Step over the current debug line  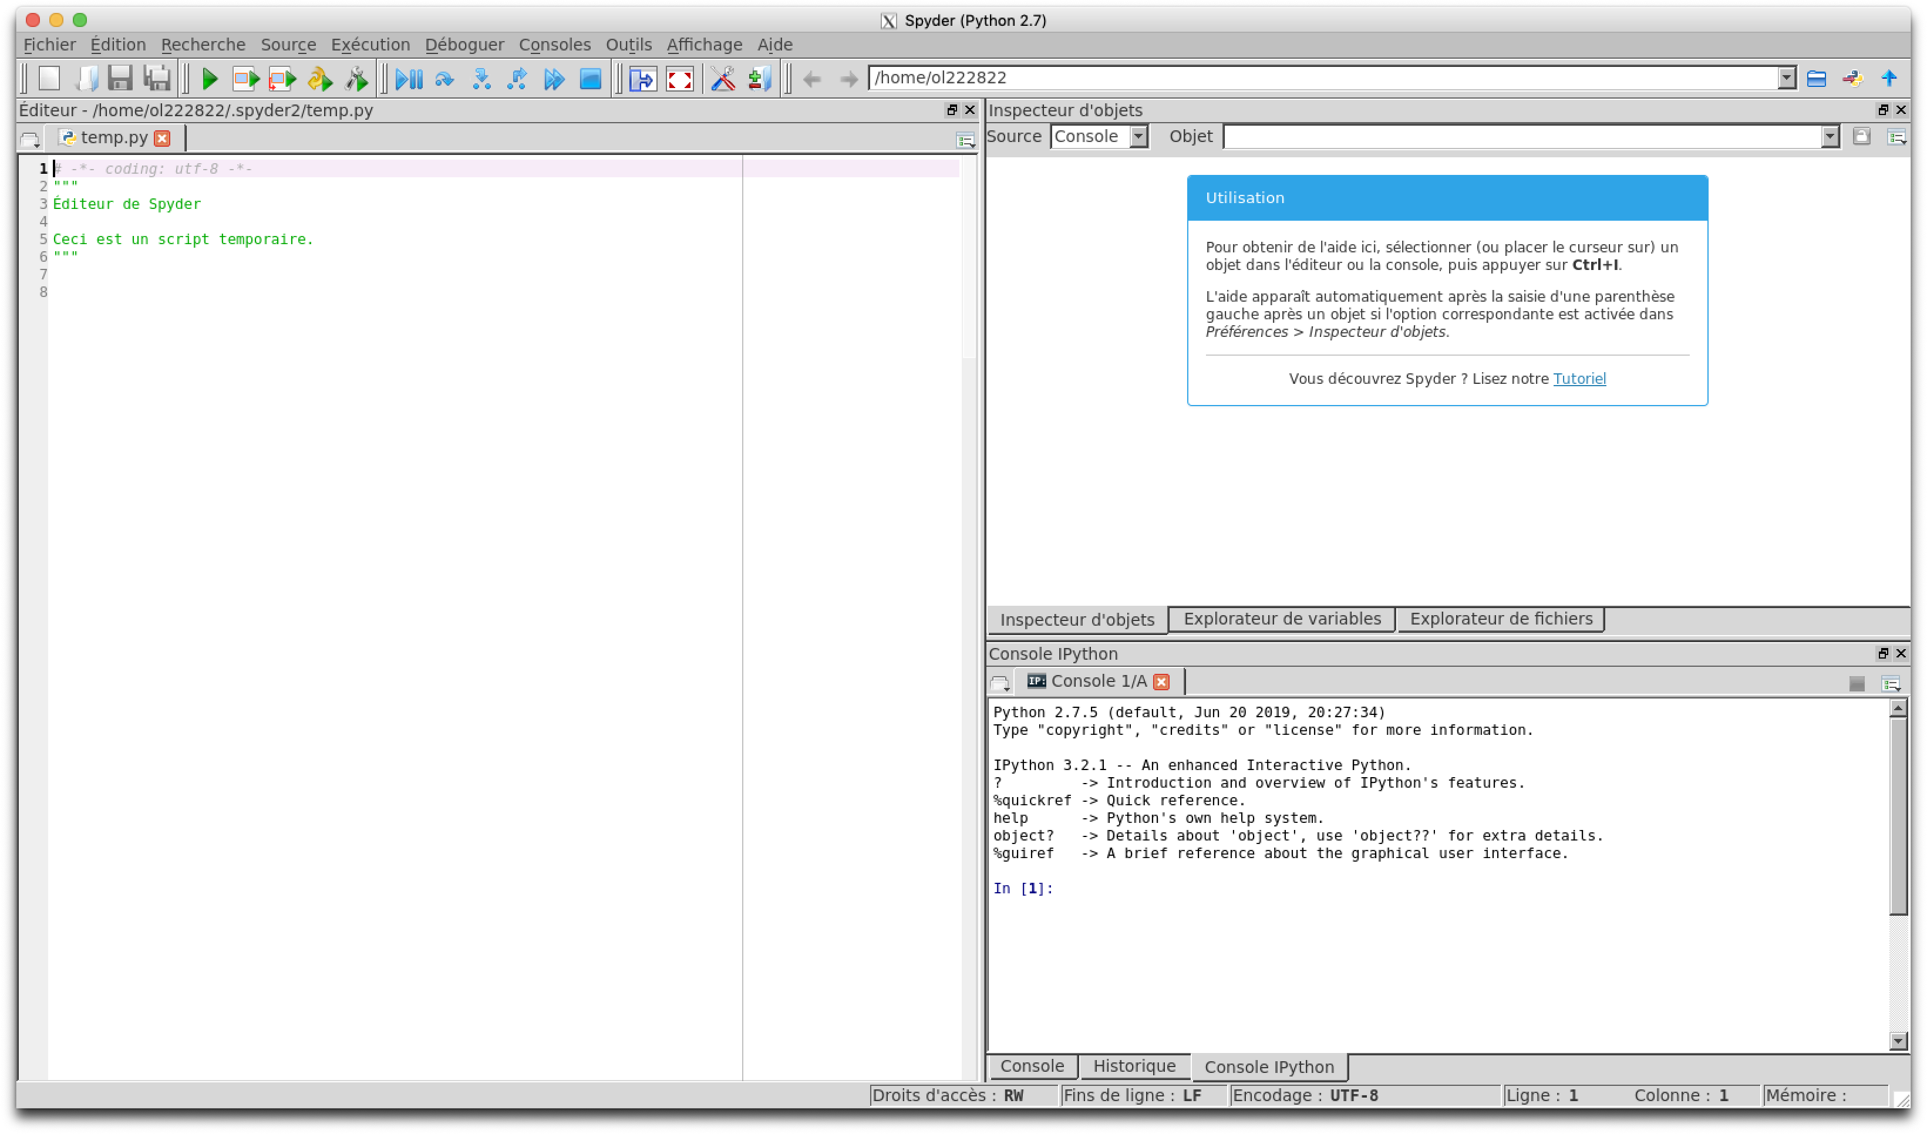tap(444, 79)
